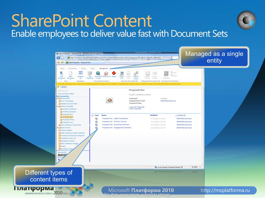The image size is (265, 198).
Task: Open the Recycle Bin link
Action: (62, 152)
